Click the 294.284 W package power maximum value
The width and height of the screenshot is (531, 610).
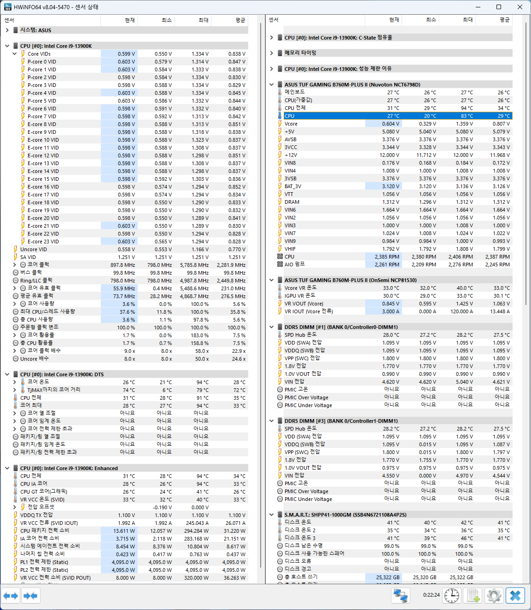[x=196, y=530]
